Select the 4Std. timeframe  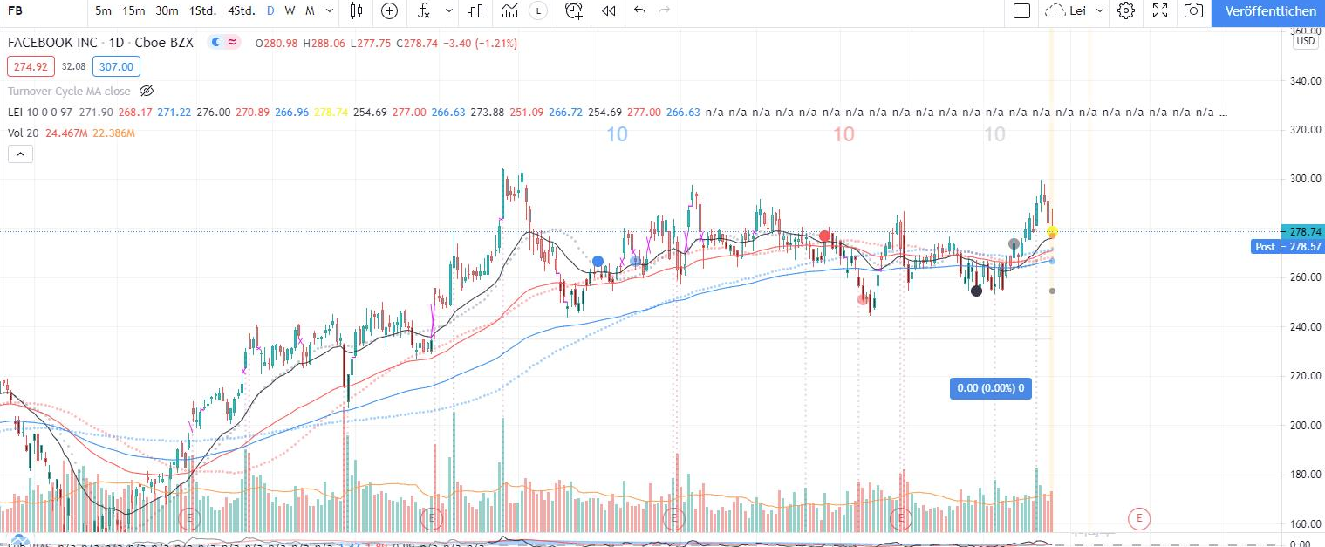point(241,10)
